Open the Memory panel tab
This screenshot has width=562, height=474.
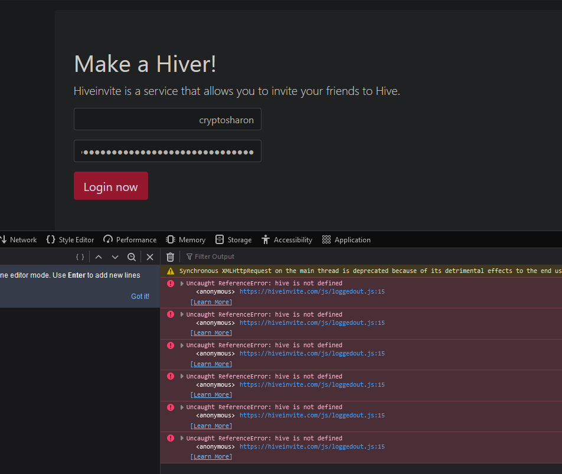click(x=185, y=240)
